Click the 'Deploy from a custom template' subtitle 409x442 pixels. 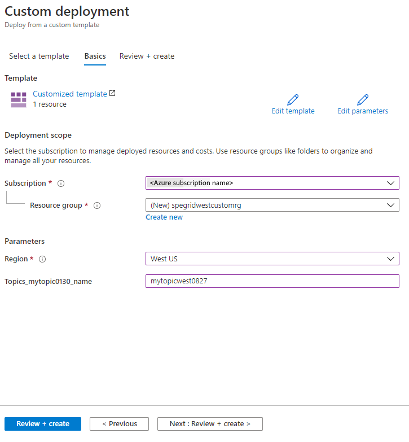coord(52,25)
